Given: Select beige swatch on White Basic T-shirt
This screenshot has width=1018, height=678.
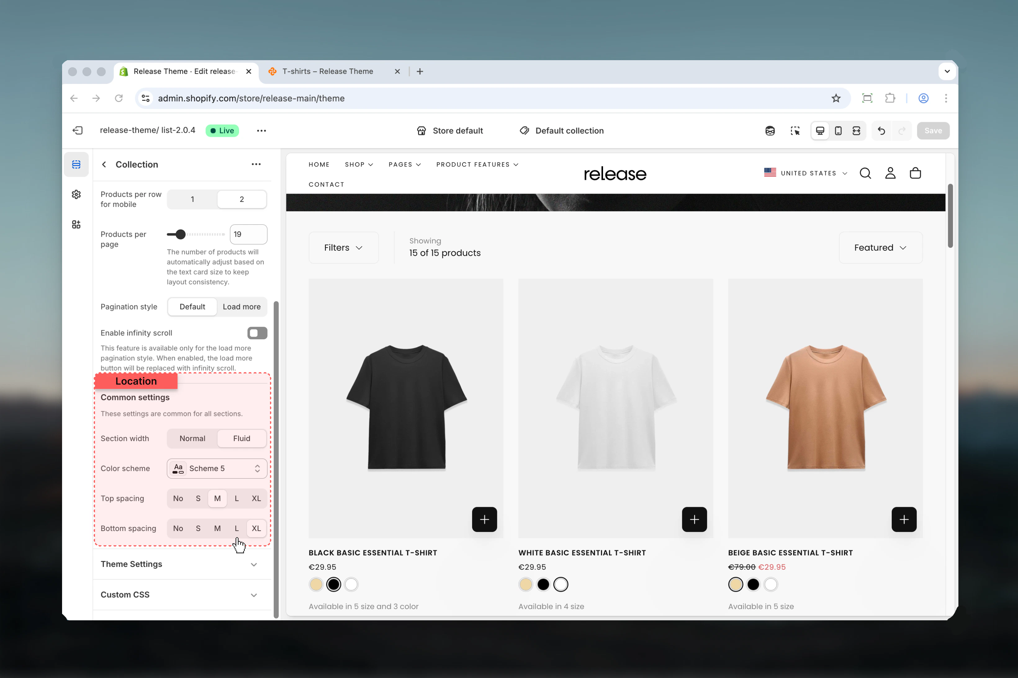Looking at the screenshot, I should pos(525,585).
